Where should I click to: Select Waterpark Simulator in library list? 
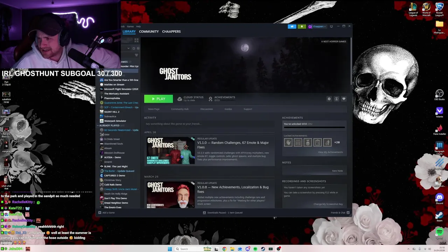[115, 121]
